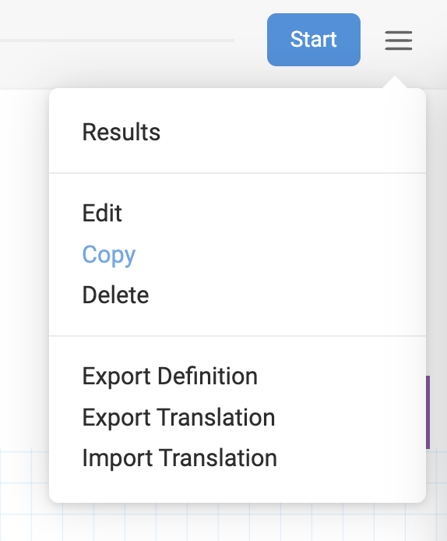The width and height of the screenshot is (447, 541).
Task: Click the blue Start button
Action: pos(314,40)
